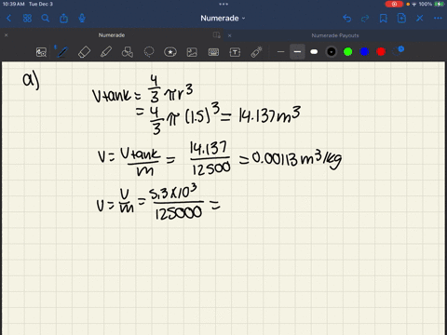Switch to the Numerade Payouts tab
This screenshot has height=335, width=447.
coord(335,35)
